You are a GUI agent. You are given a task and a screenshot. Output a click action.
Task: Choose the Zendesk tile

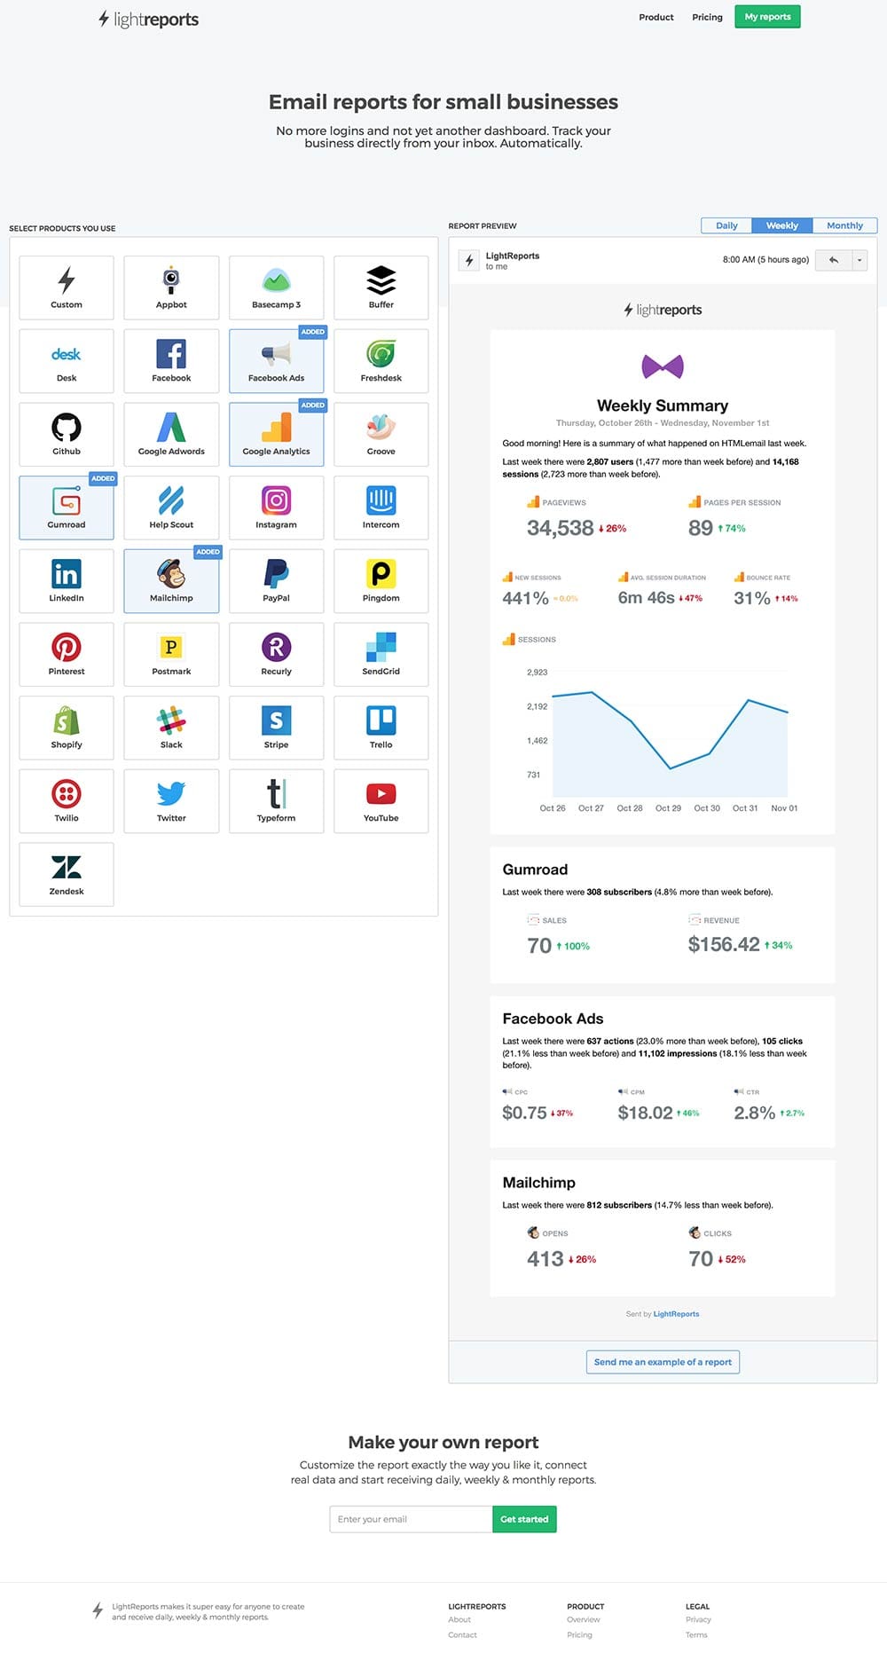pos(67,875)
